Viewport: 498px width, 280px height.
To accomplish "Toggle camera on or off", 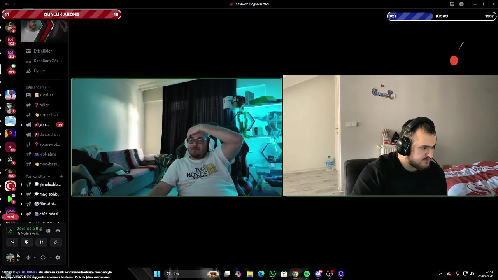I will click(12, 242).
